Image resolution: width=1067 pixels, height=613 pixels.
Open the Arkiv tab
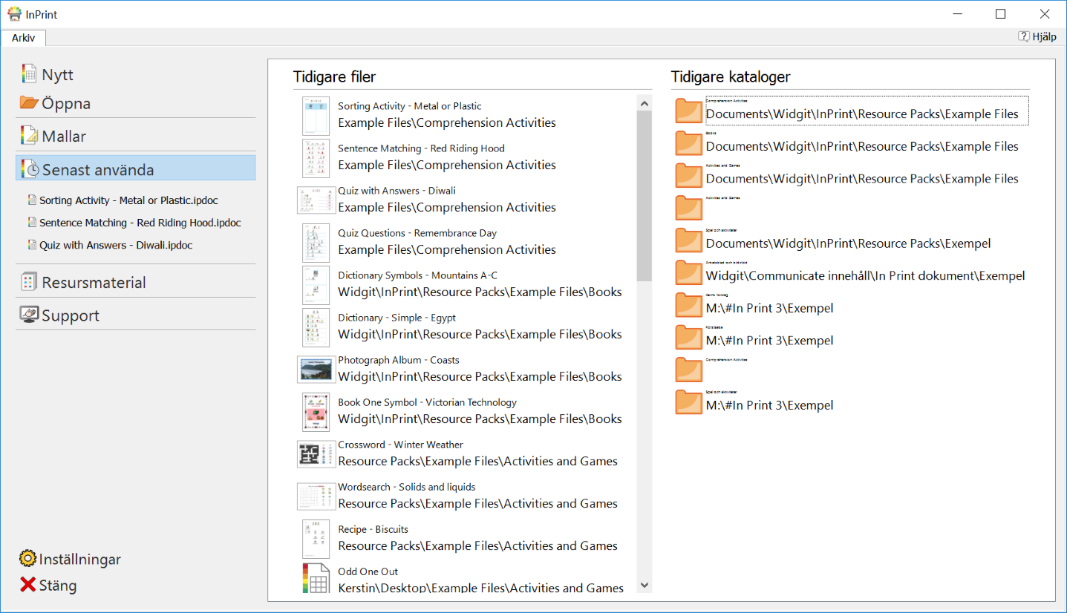point(23,38)
